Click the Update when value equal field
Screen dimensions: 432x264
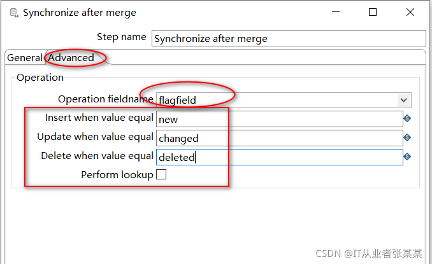278,138
